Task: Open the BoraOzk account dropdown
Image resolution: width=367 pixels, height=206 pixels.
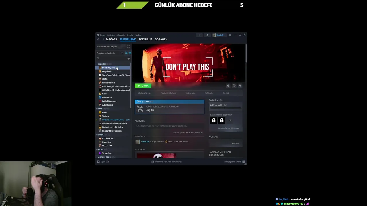Action: coord(219,35)
